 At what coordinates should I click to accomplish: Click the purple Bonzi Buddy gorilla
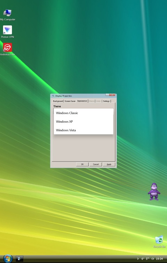pyautogui.click(x=154, y=192)
